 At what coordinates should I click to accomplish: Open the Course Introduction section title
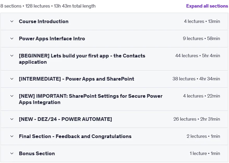[44, 22]
